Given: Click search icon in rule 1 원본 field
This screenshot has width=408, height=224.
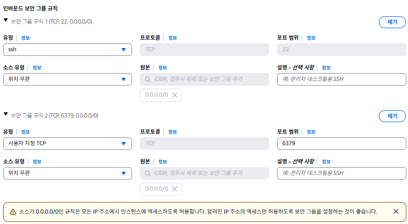Looking at the screenshot, I should [x=149, y=79].
